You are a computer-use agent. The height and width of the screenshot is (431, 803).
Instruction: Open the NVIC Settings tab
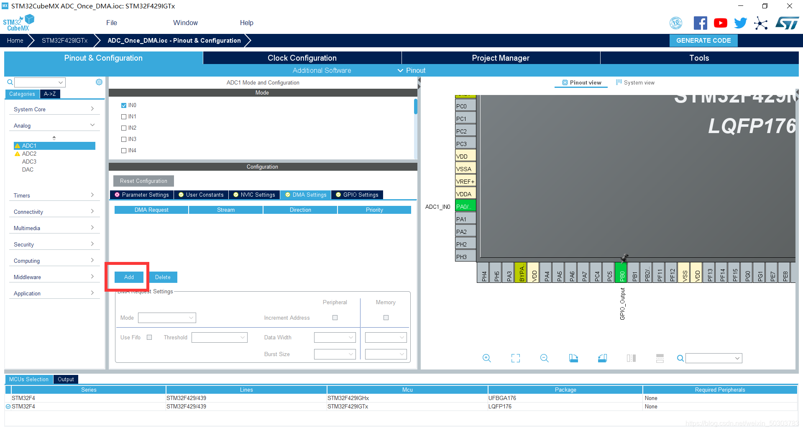point(254,195)
